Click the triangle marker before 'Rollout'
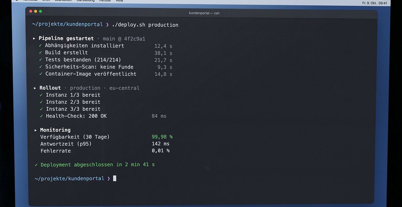Screen dimensions: 402x207 (35, 88)
